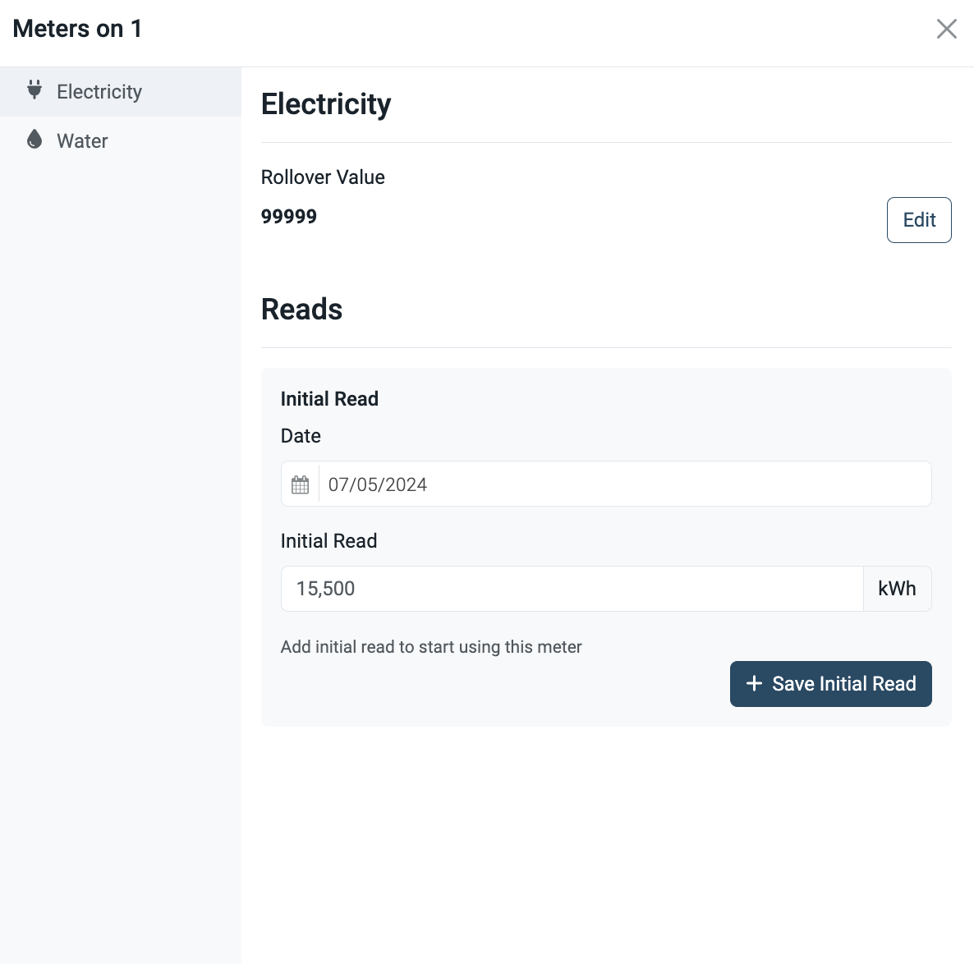The height and width of the screenshot is (964, 974).
Task: Click the water droplet icon in sidebar
Action: 34,139
